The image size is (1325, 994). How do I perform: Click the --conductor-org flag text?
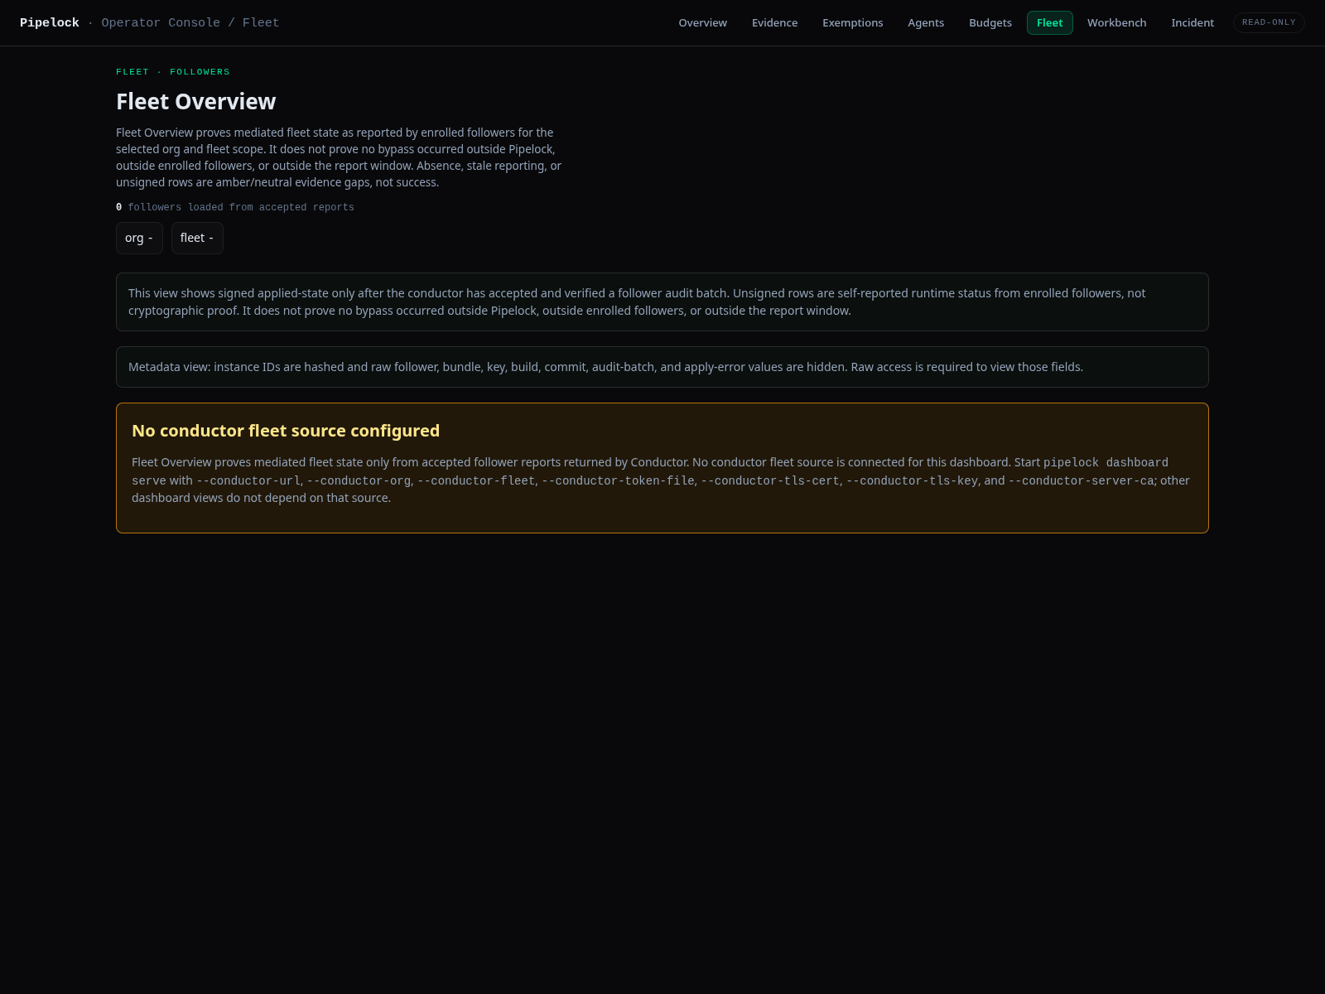coord(359,480)
